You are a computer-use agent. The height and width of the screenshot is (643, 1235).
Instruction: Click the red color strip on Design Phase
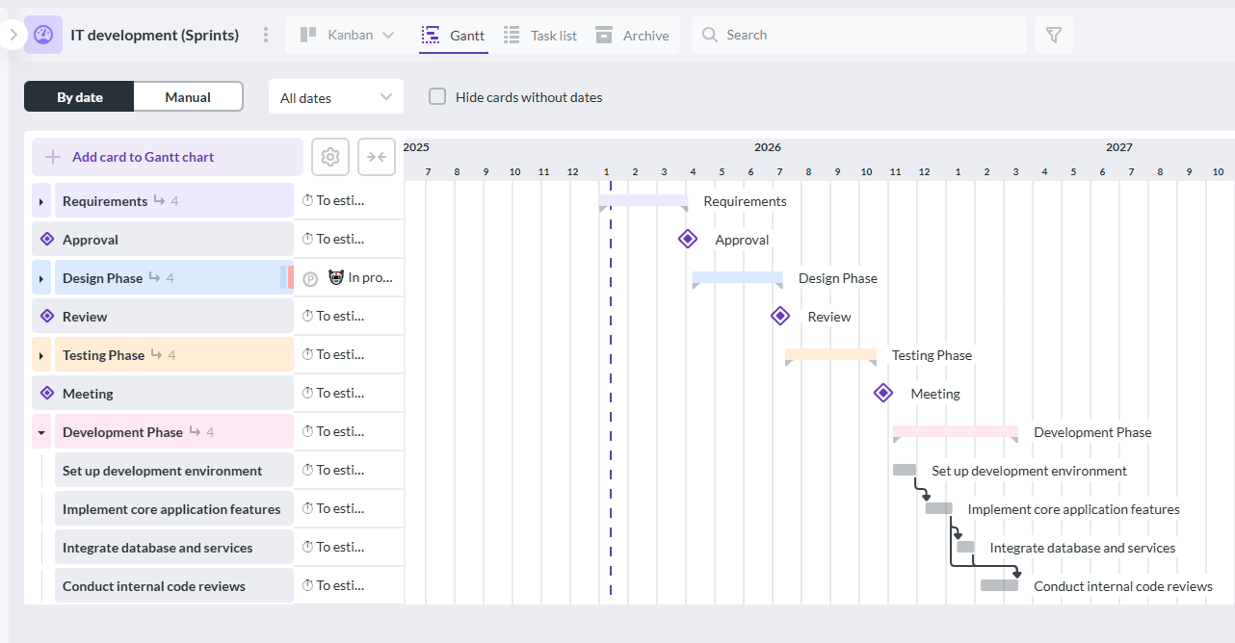coord(292,277)
